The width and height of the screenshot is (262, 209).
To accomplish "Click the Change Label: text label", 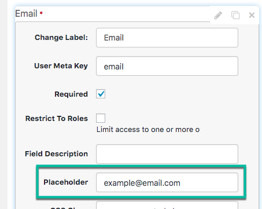I will tap(61, 38).
